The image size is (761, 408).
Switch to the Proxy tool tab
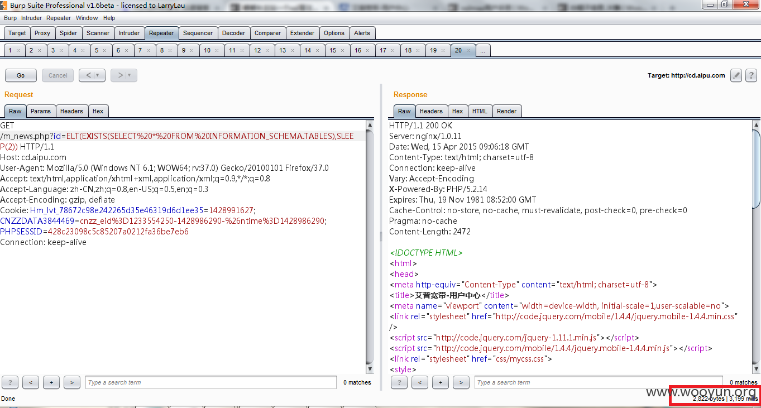pos(42,33)
